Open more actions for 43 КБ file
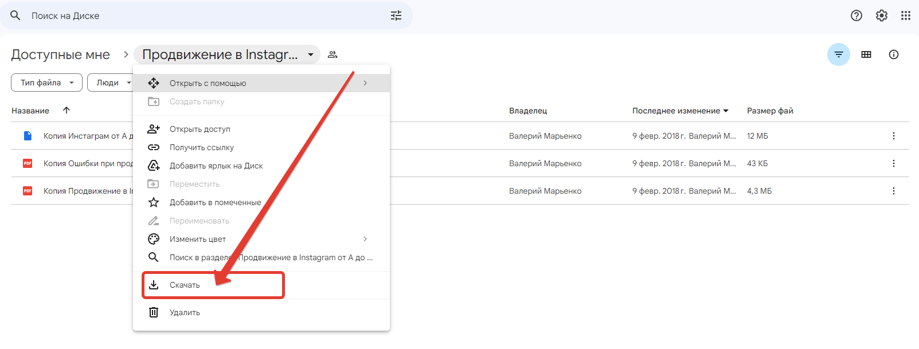This screenshot has height=349, width=919. click(894, 163)
